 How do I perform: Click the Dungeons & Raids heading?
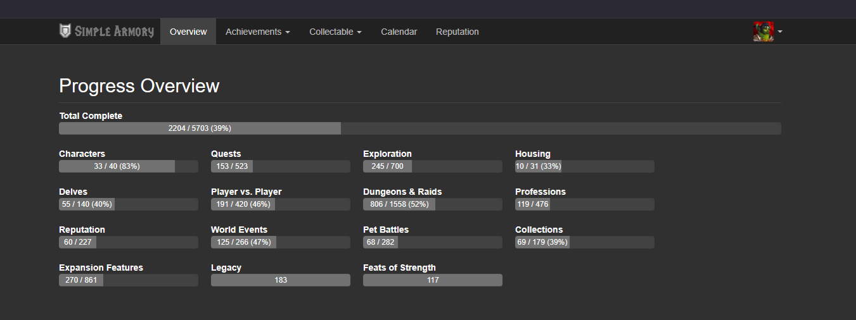402,192
